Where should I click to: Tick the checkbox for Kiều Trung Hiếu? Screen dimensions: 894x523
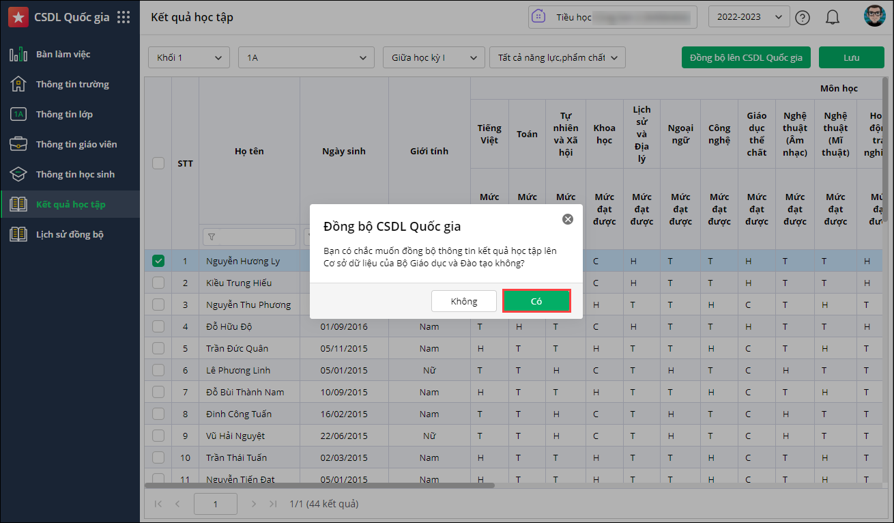[158, 283]
